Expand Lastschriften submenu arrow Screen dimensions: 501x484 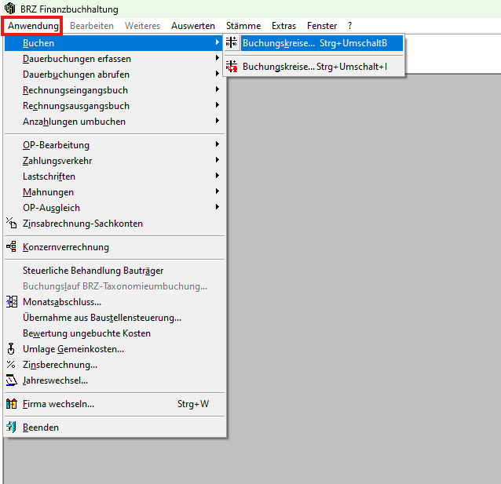[x=218, y=176]
